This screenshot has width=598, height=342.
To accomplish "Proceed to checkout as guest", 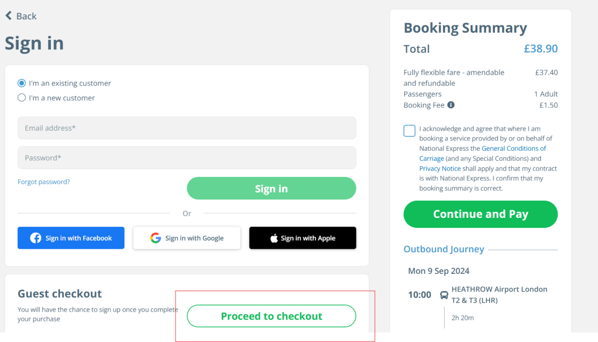I will 271,316.
